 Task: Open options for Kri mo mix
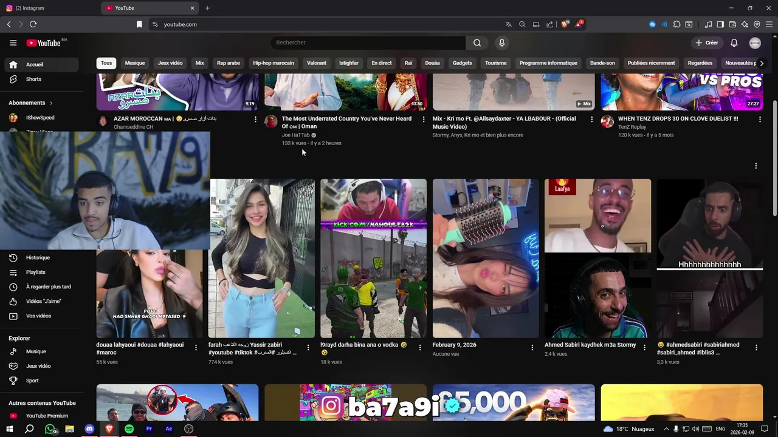coord(592,120)
